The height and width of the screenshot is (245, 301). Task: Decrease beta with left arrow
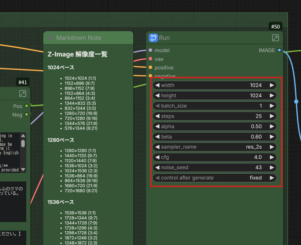pyautogui.click(x=157, y=137)
